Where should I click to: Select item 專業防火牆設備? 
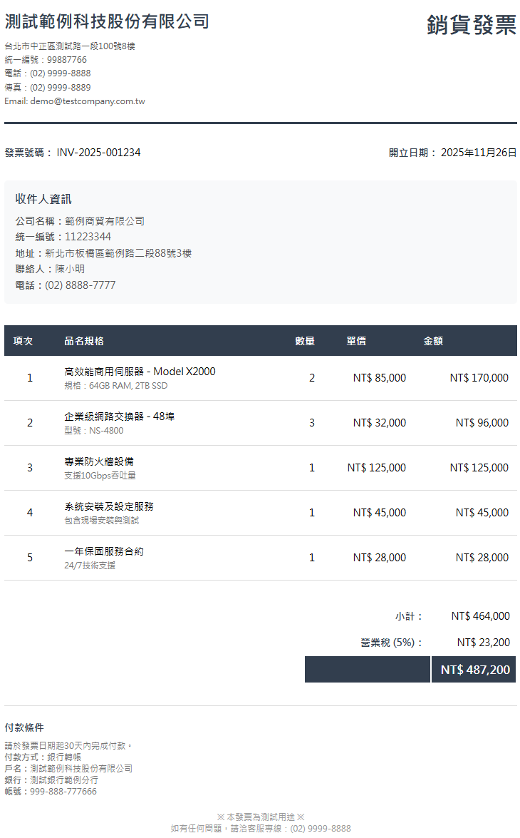pos(99,461)
